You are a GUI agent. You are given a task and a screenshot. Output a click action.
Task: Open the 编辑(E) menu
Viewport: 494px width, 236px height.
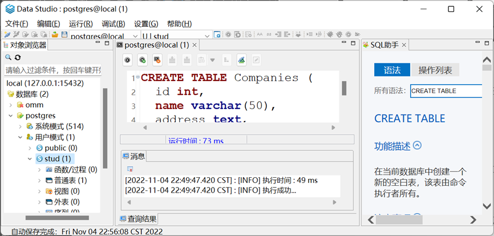click(x=48, y=23)
